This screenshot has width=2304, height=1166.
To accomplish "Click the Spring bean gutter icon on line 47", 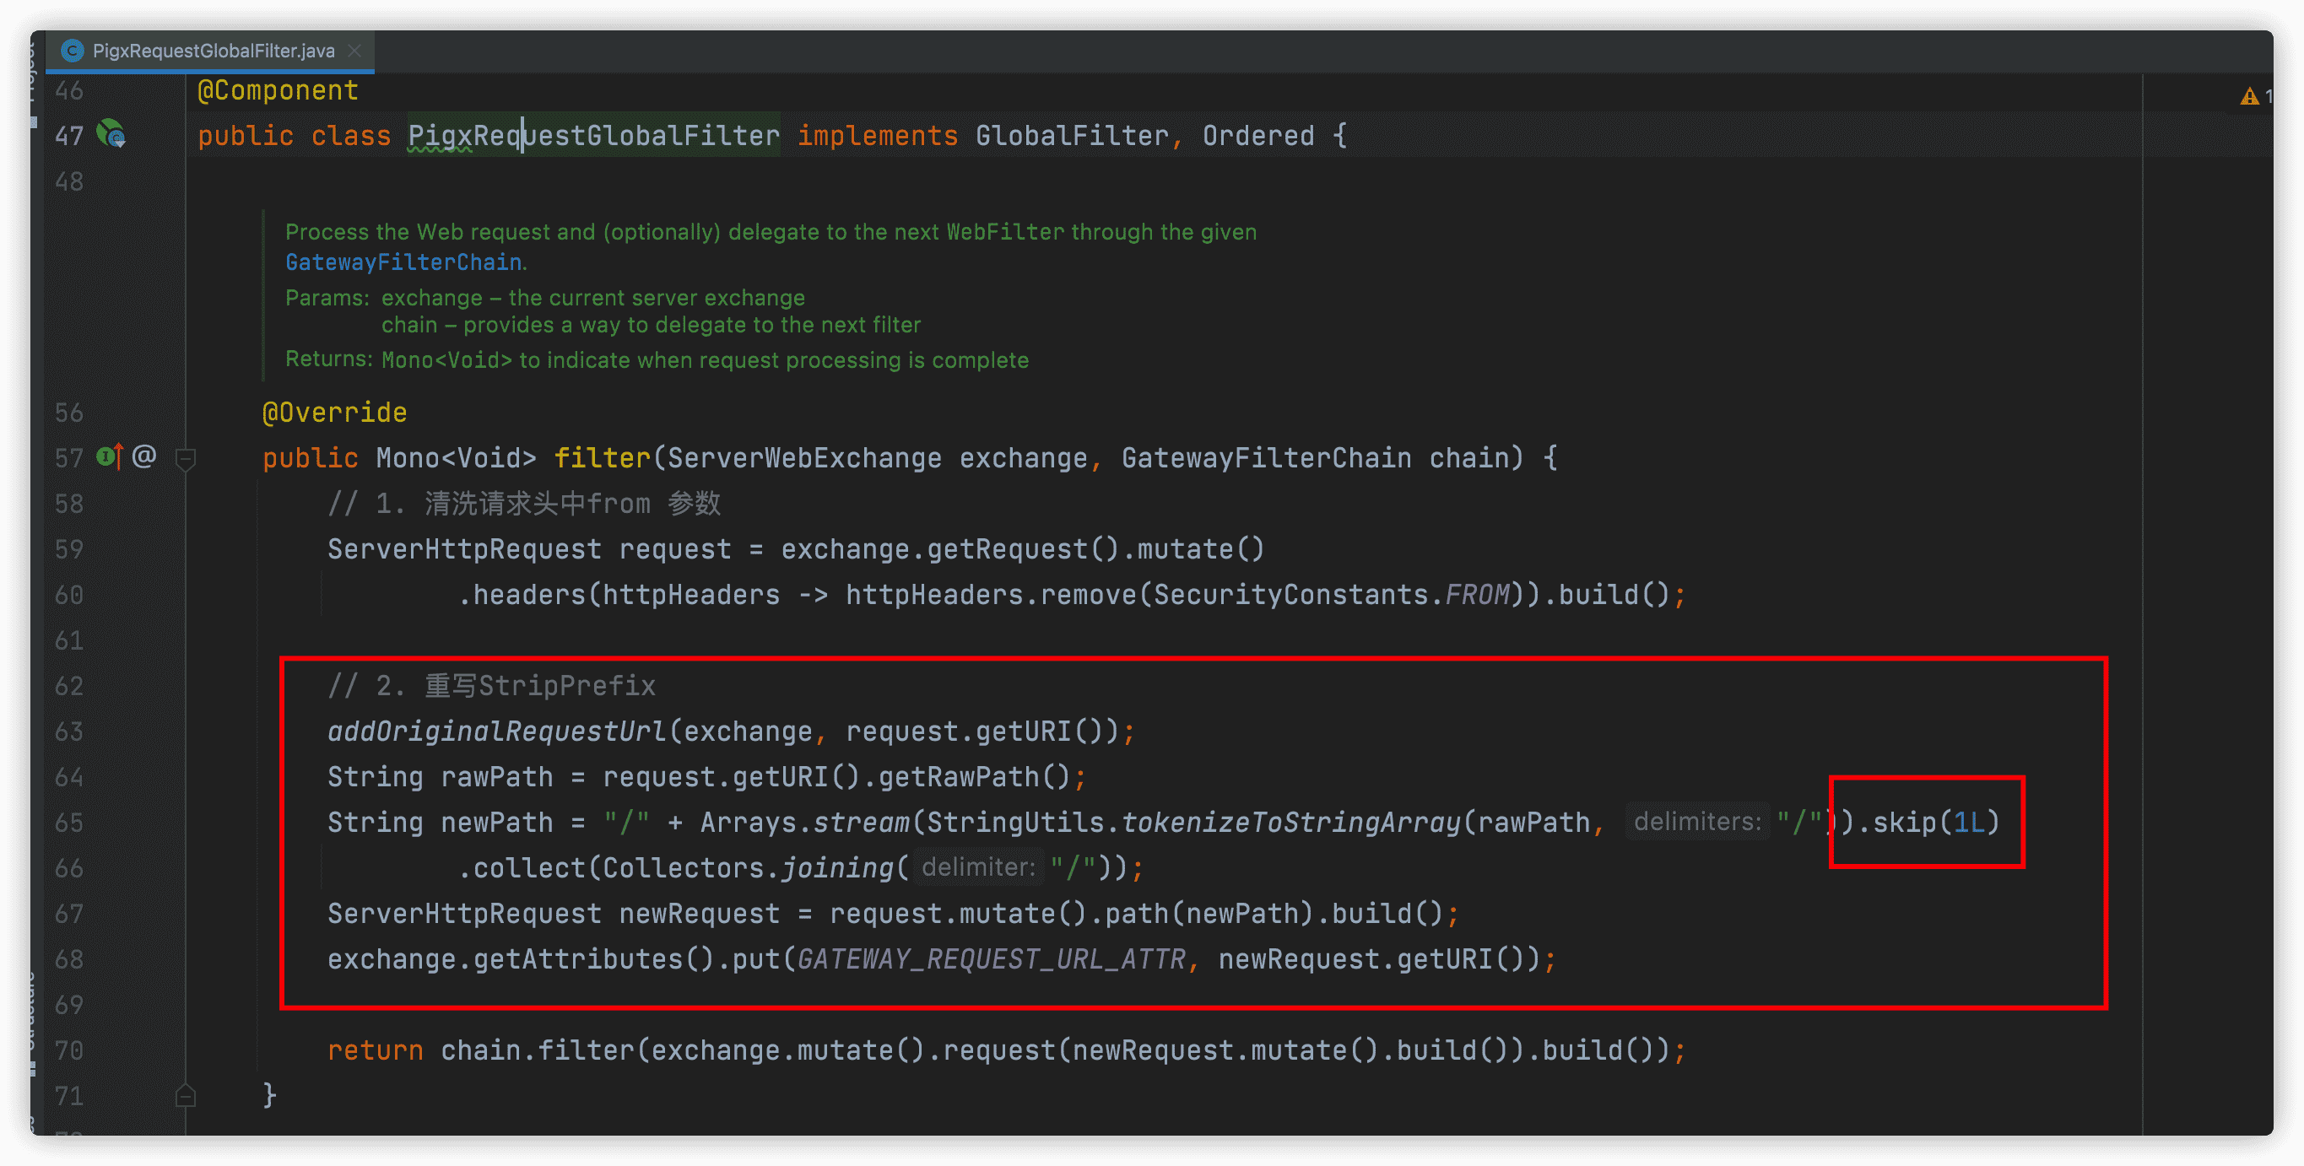I will (x=111, y=134).
